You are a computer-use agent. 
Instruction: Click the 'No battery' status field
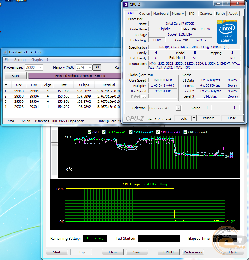[95, 238]
